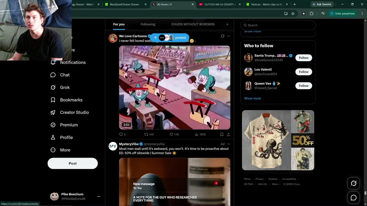Open the browser Extensions puzzle icon
Image resolution: width=367 pixels, height=206 pixels.
coord(312,13)
